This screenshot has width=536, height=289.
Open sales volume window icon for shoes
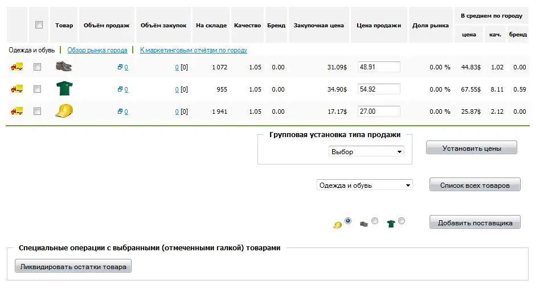120,67
